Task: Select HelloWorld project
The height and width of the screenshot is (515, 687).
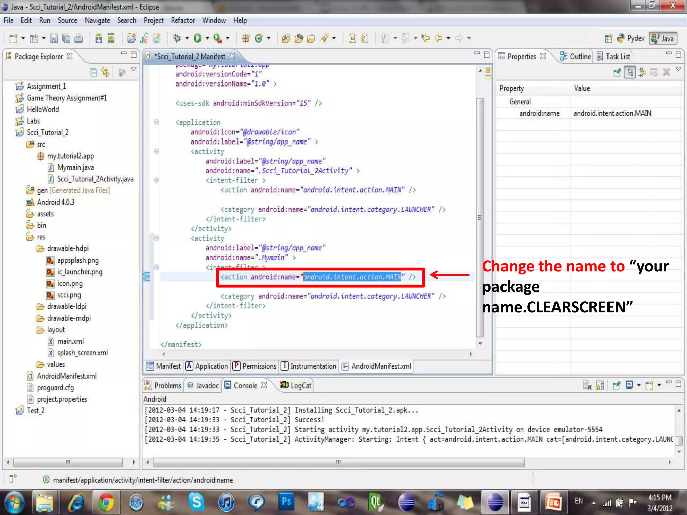Action: click(x=37, y=109)
